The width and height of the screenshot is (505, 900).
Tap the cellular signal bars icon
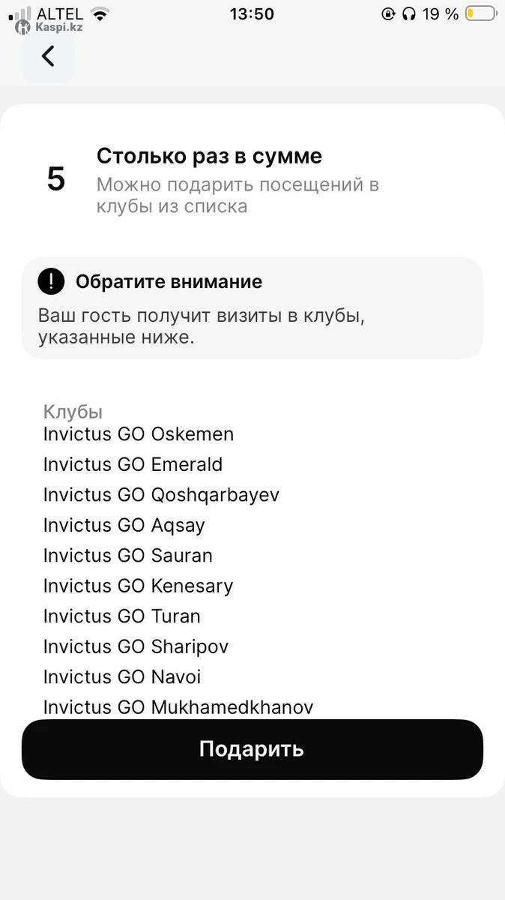click(x=21, y=13)
